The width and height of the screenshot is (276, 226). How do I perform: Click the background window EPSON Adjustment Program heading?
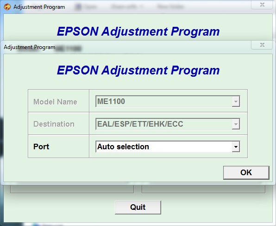click(x=138, y=31)
